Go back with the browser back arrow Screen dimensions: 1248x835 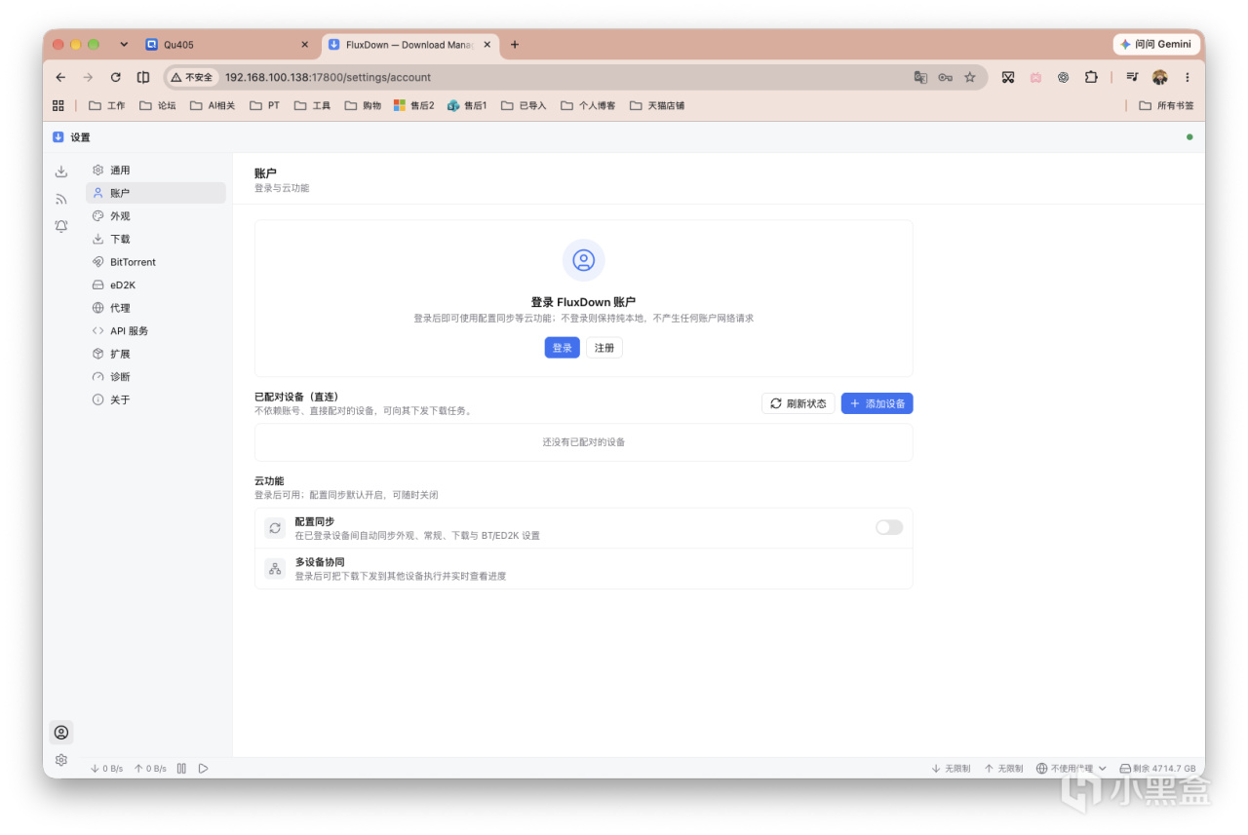click(x=60, y=77)
